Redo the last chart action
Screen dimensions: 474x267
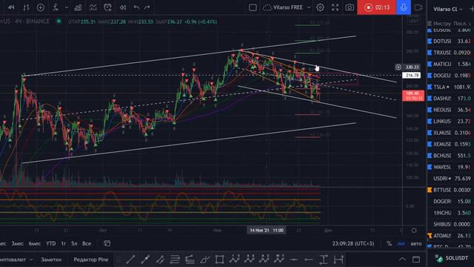pos(147,7)
